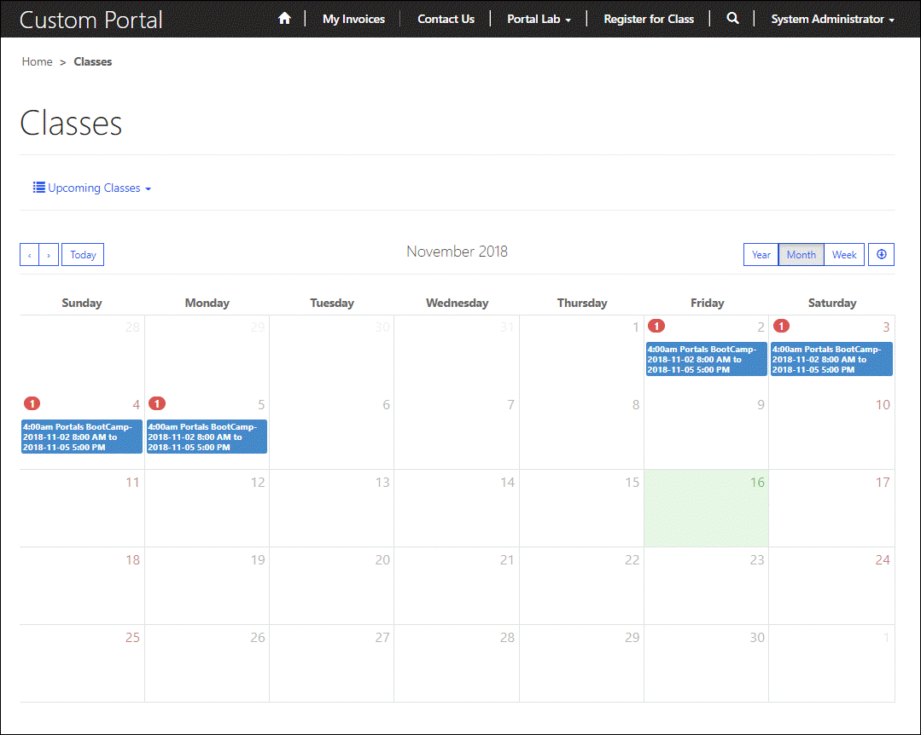This screenshot has width=921, height=735.
Task: Click Home breadcrumb link
Action: pos(37,61)
